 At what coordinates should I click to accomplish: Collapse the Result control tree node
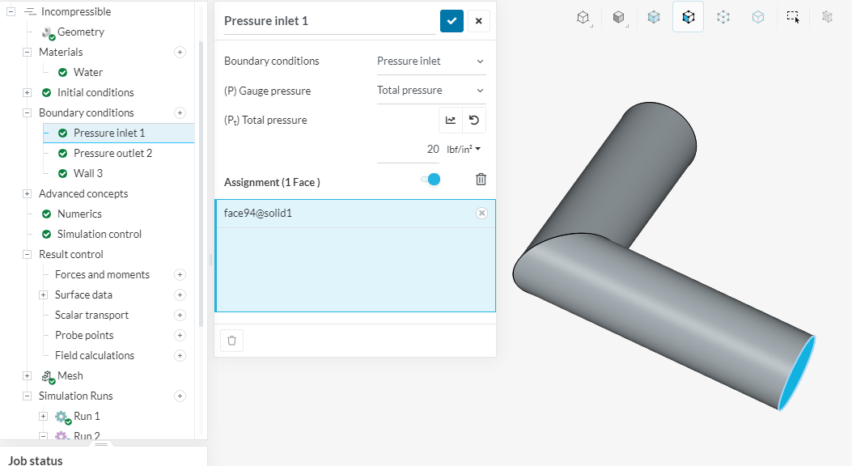[x=27, y=254]
